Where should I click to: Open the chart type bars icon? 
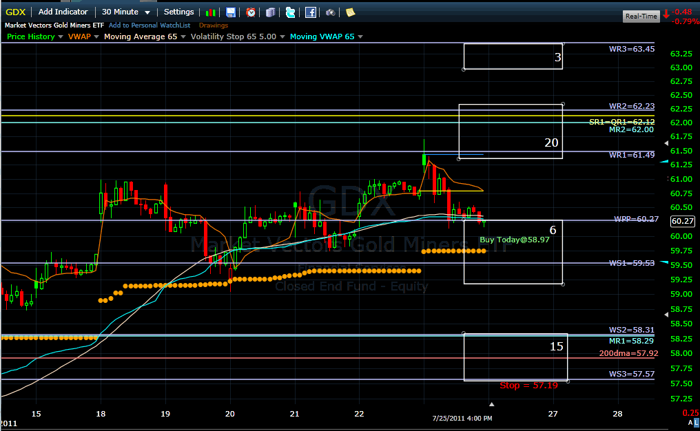[210, 12]
